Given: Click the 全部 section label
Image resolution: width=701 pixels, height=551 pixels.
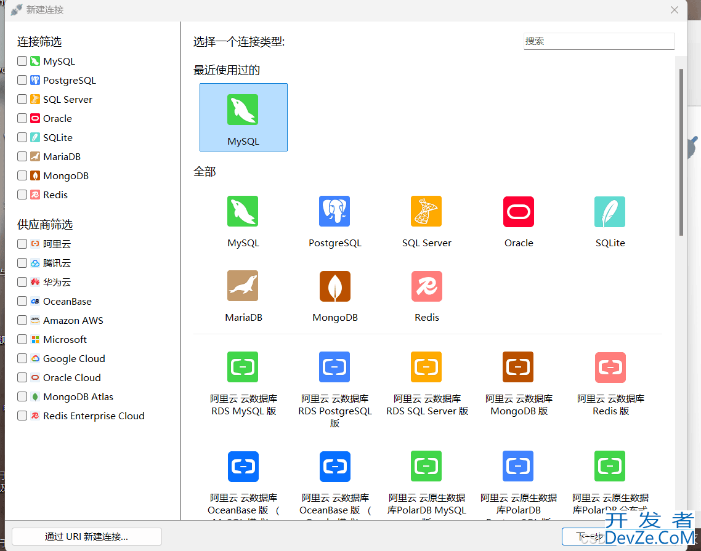Looking at the screenshot, I should [x=205, y=172].
